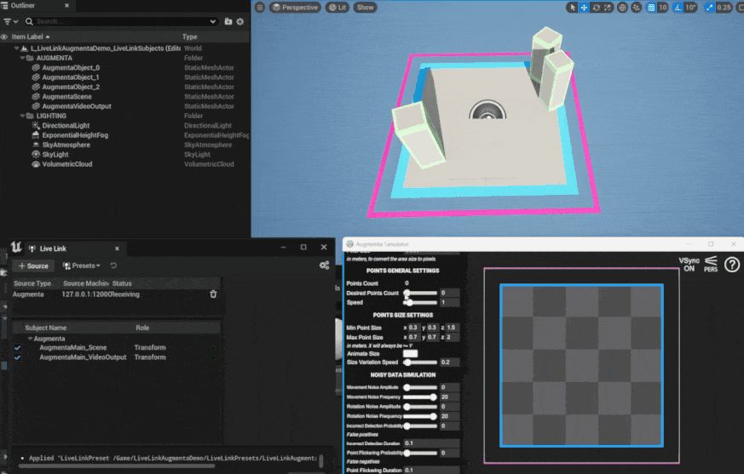Sort Outliner by Type column
The height and width of the screenshot is (474, 744).
point(190,37)
